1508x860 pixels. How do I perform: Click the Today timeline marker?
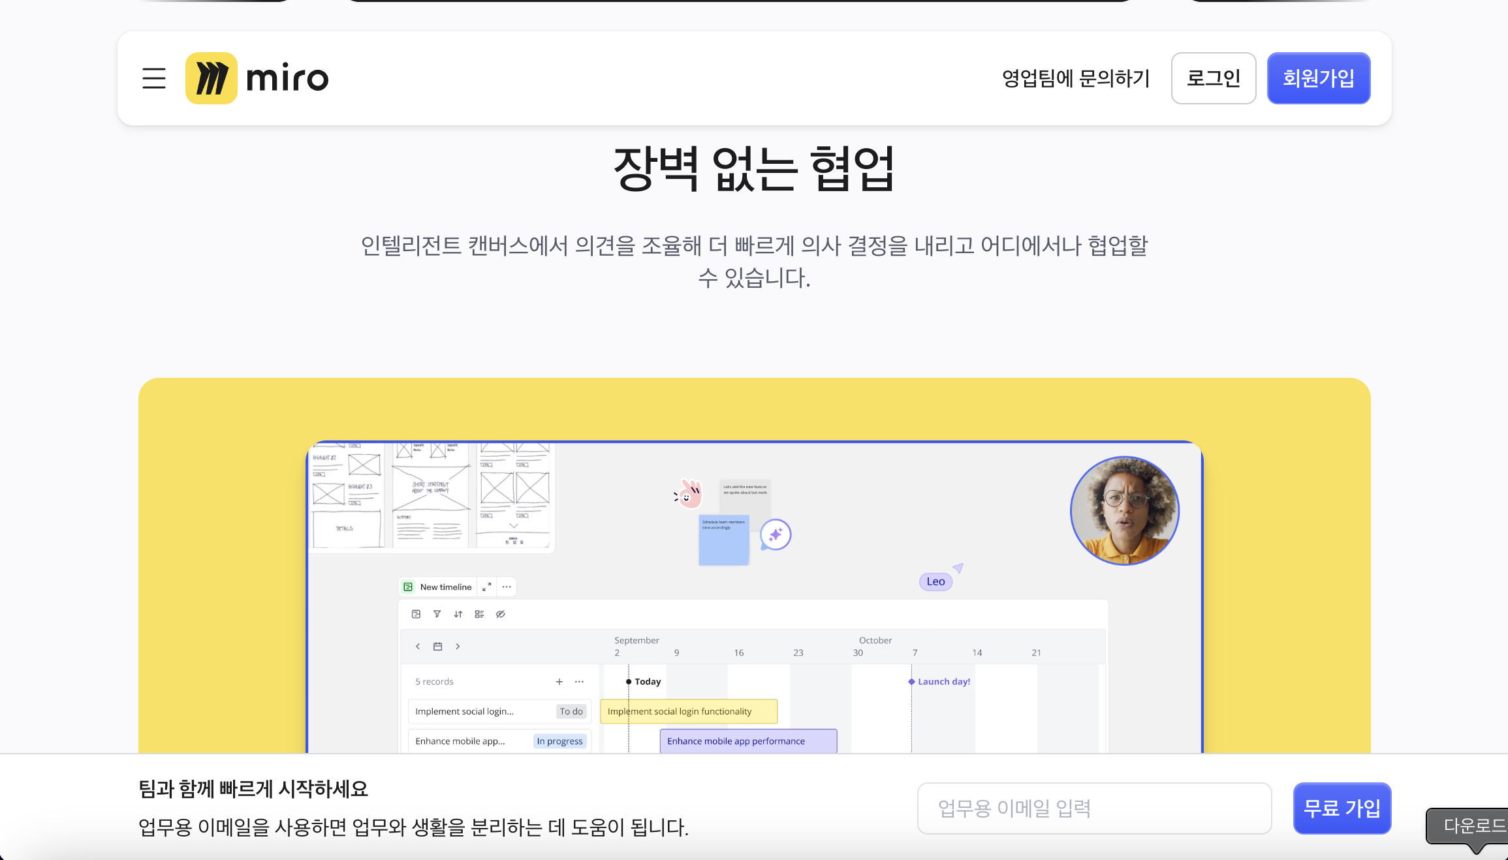pyautogui.click(x=644, y=682)
